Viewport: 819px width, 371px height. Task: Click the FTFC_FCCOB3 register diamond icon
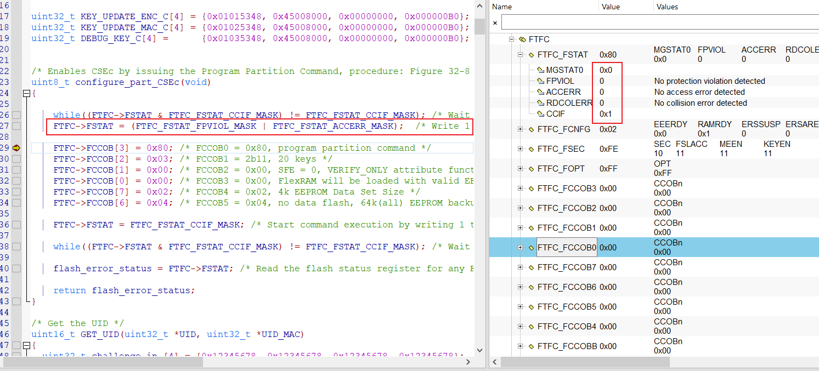531,189
